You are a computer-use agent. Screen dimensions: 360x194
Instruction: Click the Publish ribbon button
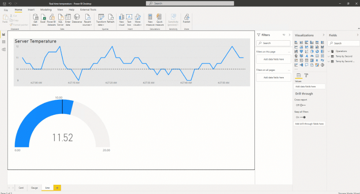186,18
